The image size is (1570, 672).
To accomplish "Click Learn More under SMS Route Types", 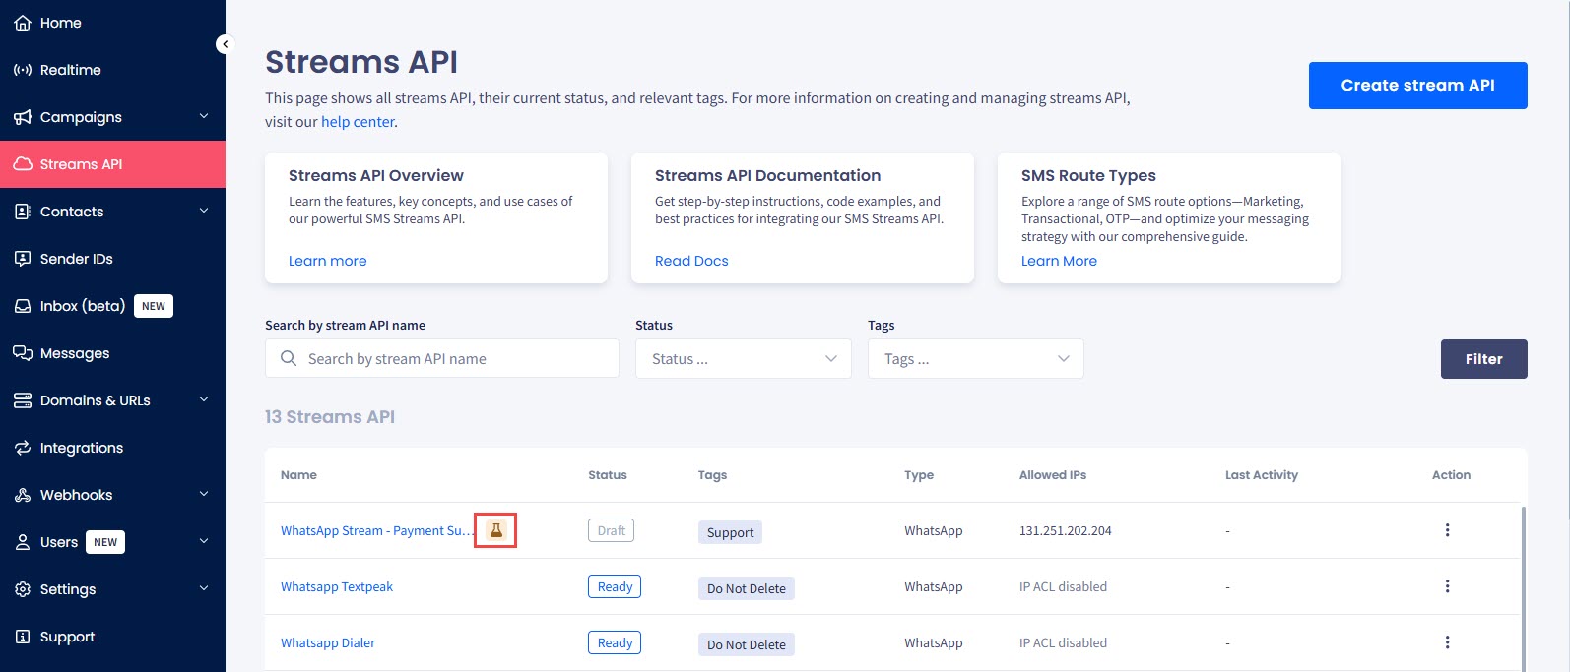I will coord(1059,261).
